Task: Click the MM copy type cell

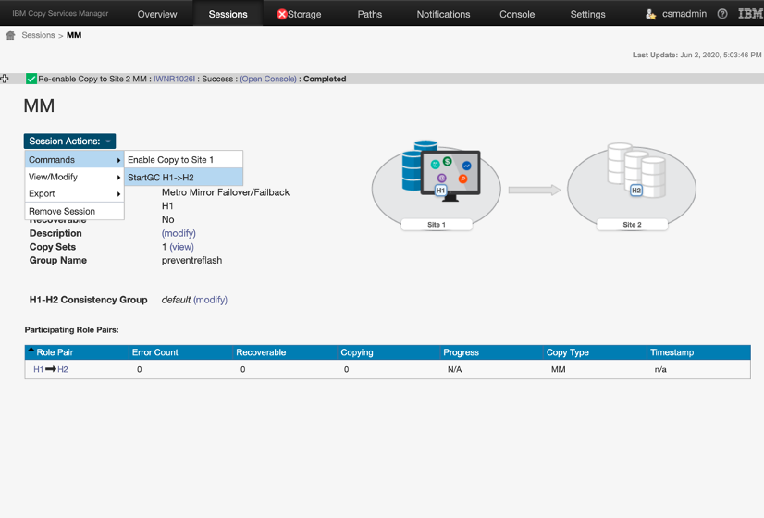Action: tap(559, 369)
